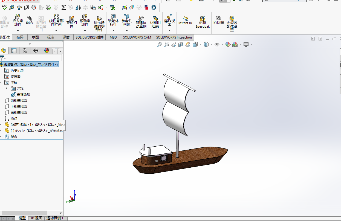Open SimulationXpress analysis wizard icon
Image resolution: width=341 pixels, height=221 pixels.
point(124,7)
